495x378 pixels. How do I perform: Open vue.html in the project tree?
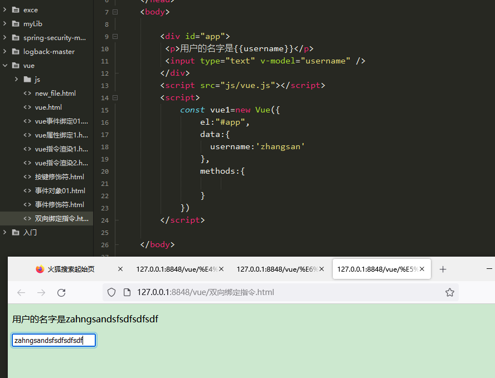pyautogui.click(x=48, y=107)
